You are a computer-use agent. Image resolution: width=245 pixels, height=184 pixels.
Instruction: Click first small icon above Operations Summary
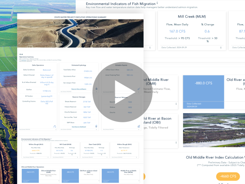[20, 54]
